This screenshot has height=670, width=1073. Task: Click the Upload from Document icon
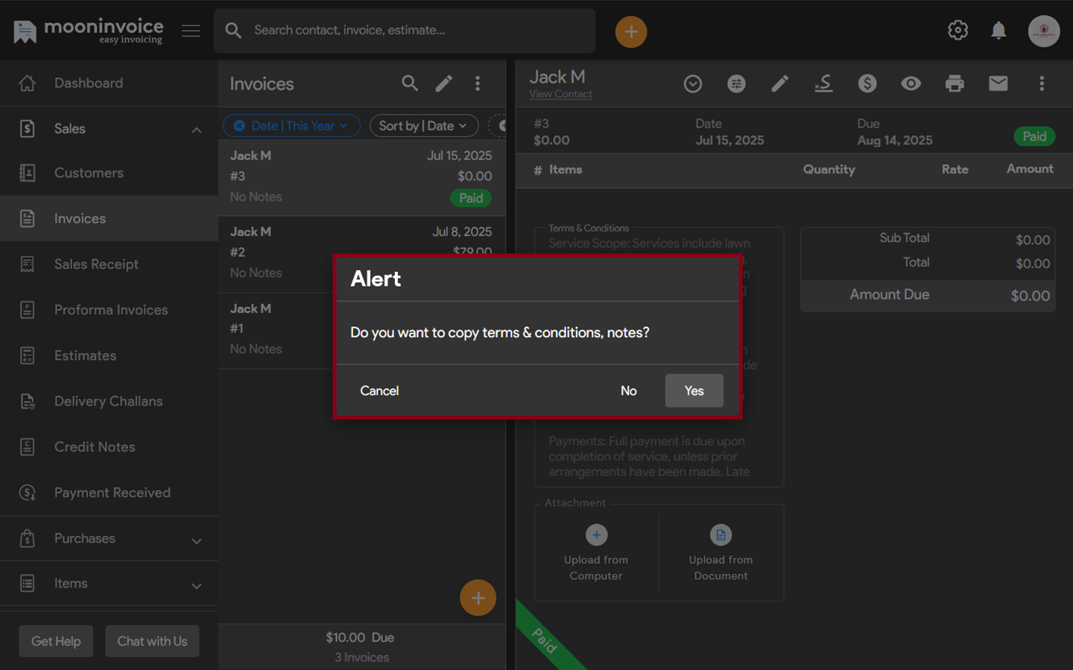(x=721, y=535)
